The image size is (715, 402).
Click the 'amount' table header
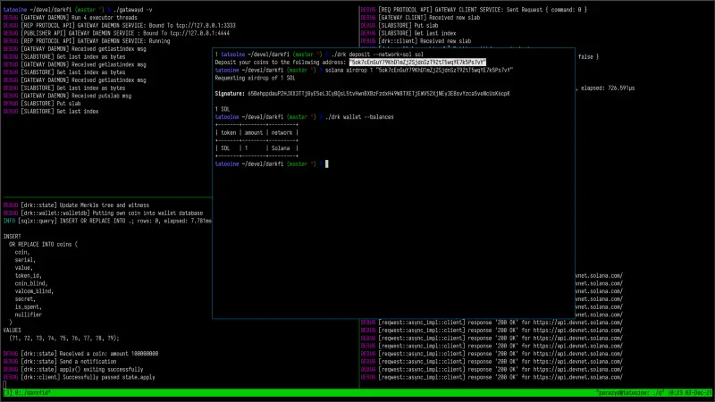pyautogui.click(x=254, y=132)
